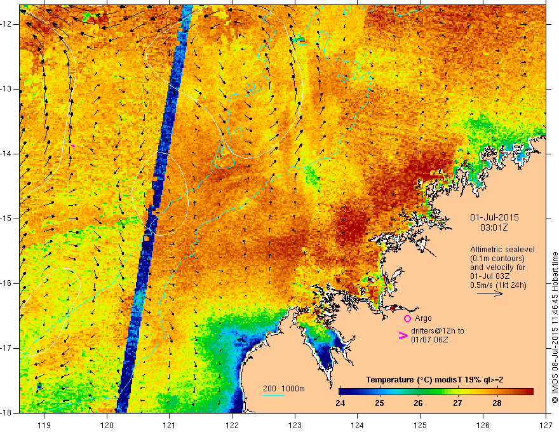Click the '0.5m/s (1kt 24h)' label
Screen dimensions: 559x432
(498, 285)
